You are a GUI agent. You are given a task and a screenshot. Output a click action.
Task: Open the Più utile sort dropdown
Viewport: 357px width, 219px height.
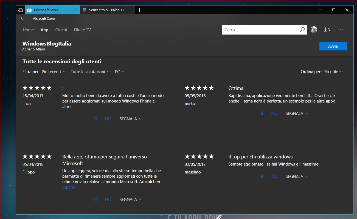(x=333, y=72)
